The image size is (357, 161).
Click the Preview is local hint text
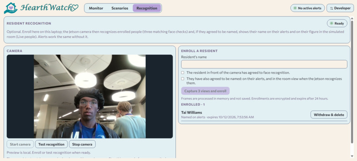[x=48, y=153]
